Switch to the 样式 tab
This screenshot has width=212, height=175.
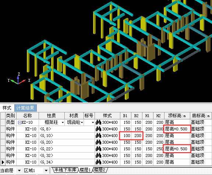tap(7, 108)
